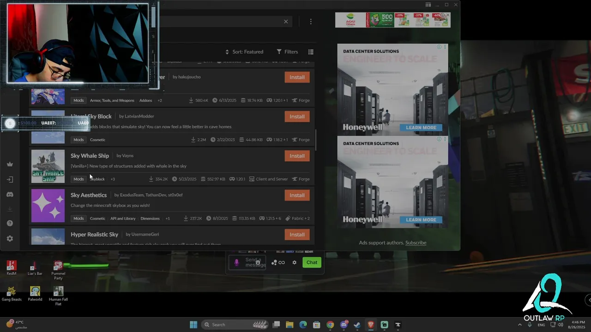The height and width of the screenshot is (332, 591).
Task: Open the info icon on the upper Honeywell ad
Action: 440,47
